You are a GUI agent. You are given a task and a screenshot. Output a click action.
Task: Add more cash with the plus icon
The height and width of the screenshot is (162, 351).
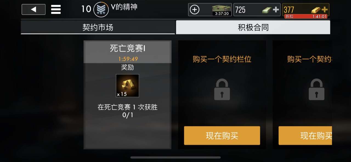pyautogui.click(x=276, y=10)
